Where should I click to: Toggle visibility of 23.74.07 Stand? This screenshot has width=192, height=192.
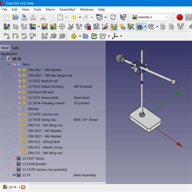(x=14, y=158)
